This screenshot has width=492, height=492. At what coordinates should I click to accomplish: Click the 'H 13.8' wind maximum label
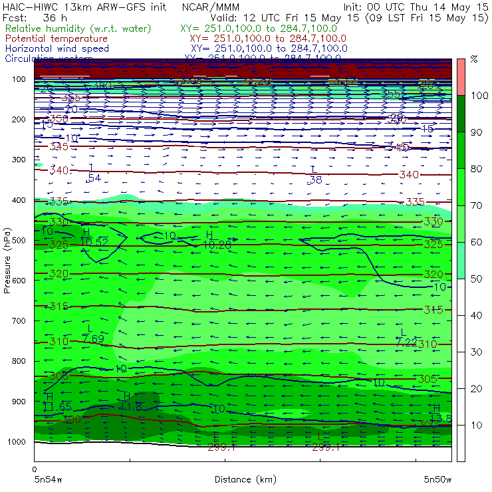tap(441, 414)
